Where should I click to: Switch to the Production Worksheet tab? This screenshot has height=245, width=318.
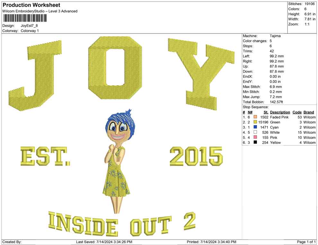coord(31,5)
